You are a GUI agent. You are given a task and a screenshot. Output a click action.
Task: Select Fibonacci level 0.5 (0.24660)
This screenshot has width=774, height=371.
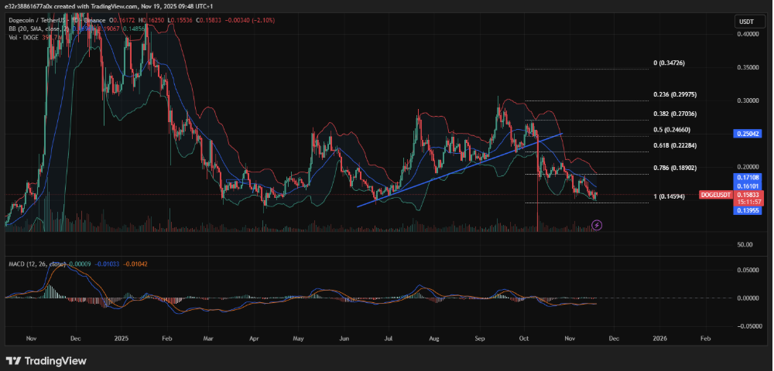(671, 130)
